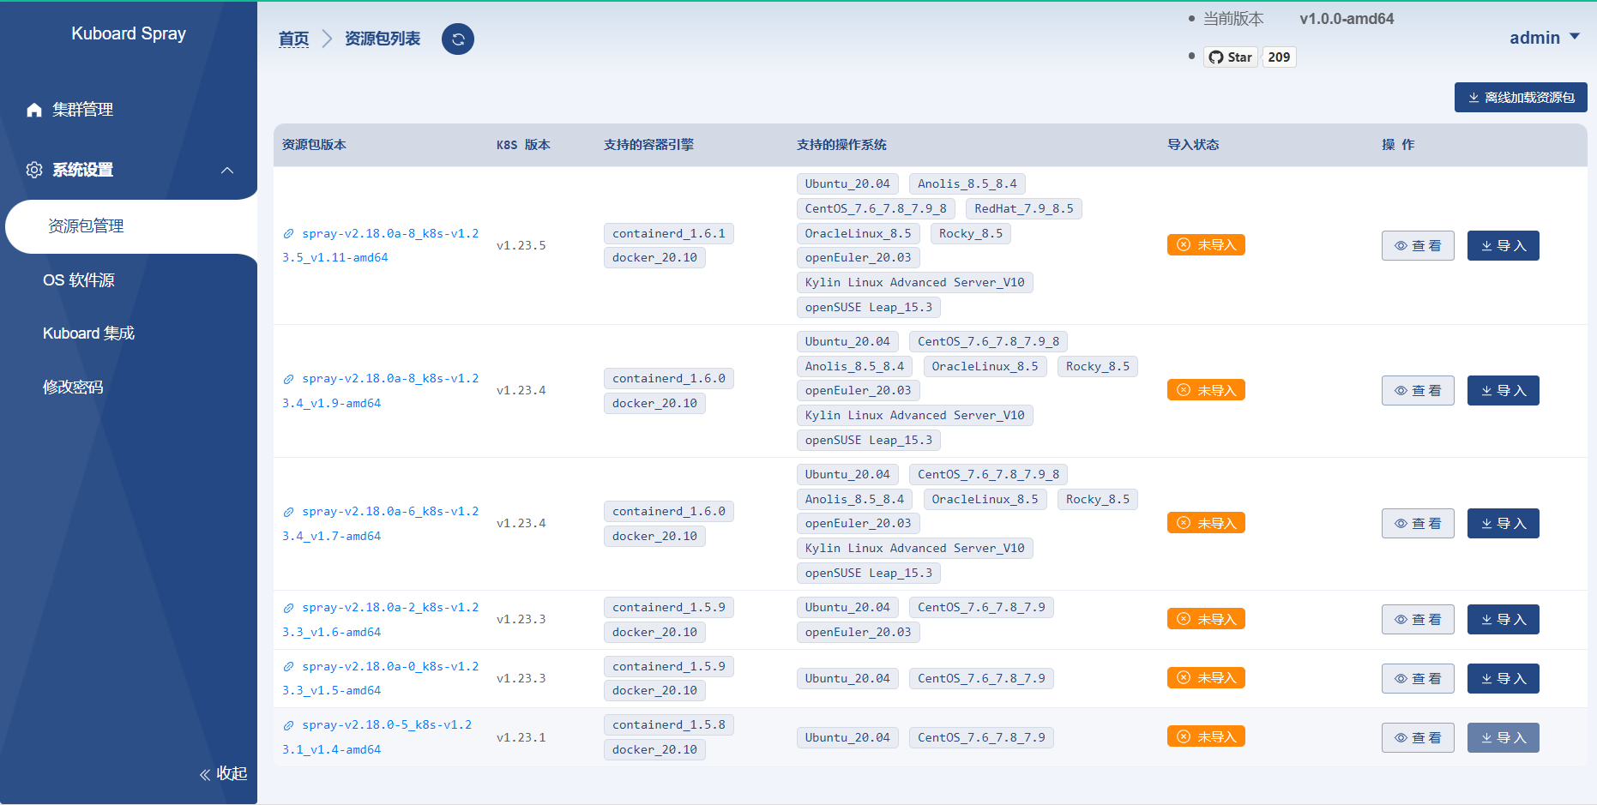The image size is (1597, 805).
Task: Click 导入 for the v1.4-amd64 package
Action: (x=1504, y=738)
